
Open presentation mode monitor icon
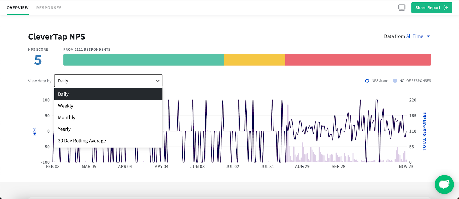(402, 8)
